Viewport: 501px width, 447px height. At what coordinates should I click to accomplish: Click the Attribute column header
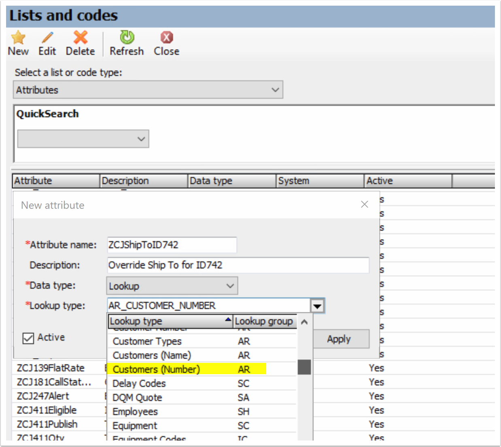56,181
